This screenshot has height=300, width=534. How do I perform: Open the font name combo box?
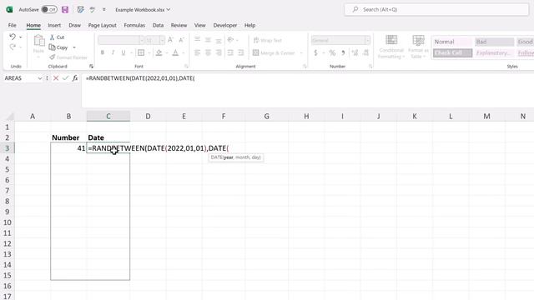(121, 40)
